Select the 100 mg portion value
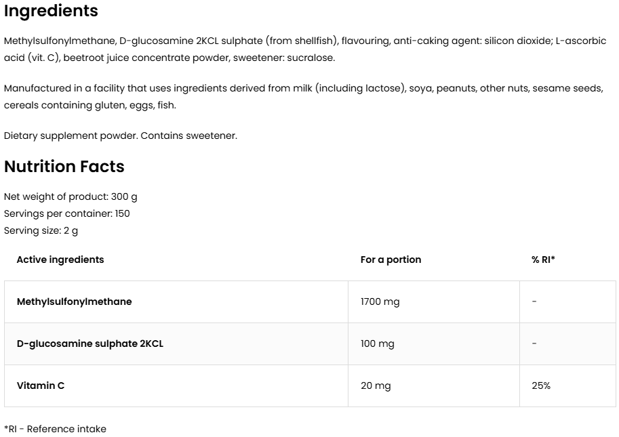 377,344
